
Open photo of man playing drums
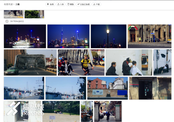[87, 111]
